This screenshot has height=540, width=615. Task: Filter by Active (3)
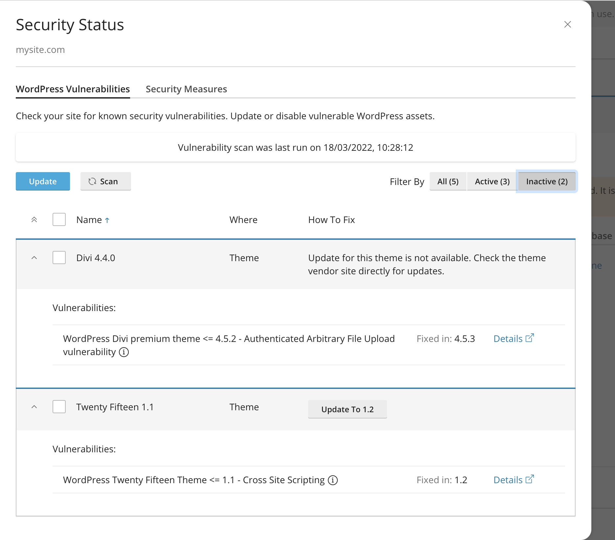point(492,181)
